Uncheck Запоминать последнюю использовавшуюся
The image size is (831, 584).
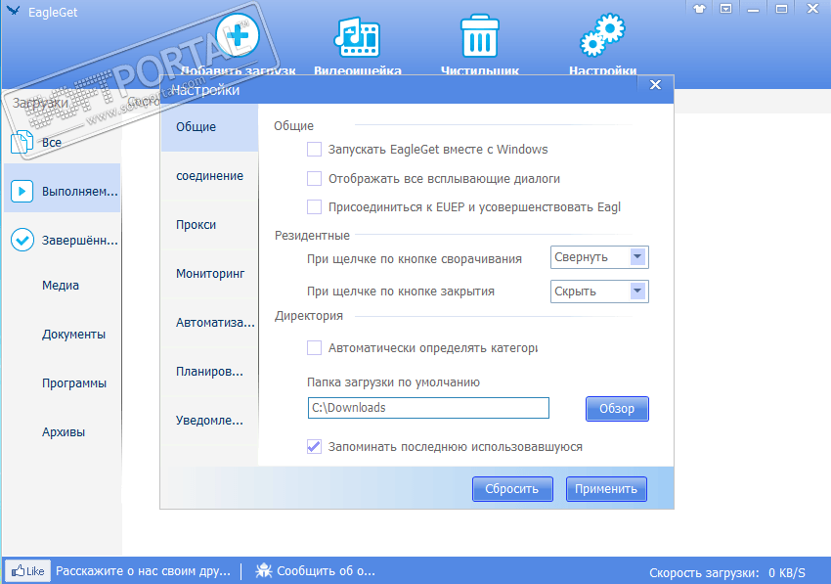click(x=314, y=447)
